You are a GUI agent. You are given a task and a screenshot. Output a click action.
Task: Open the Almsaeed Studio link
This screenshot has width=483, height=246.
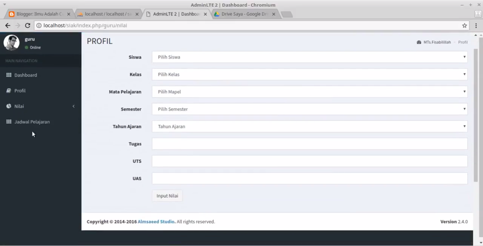(x=156, y=222)
